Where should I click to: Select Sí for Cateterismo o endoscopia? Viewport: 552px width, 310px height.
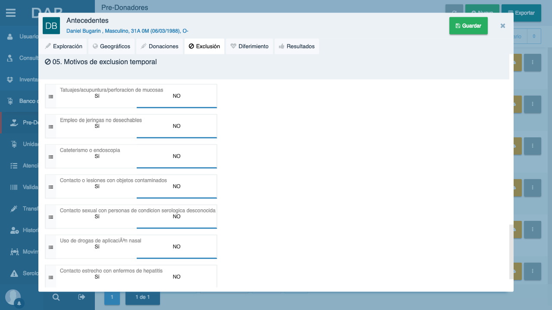[x=97, y=157]
